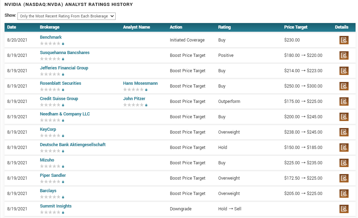This screenshot has height=218, width=358.
Task: Select the Hold → Sell rating text
Action: (x=230, y=209)
